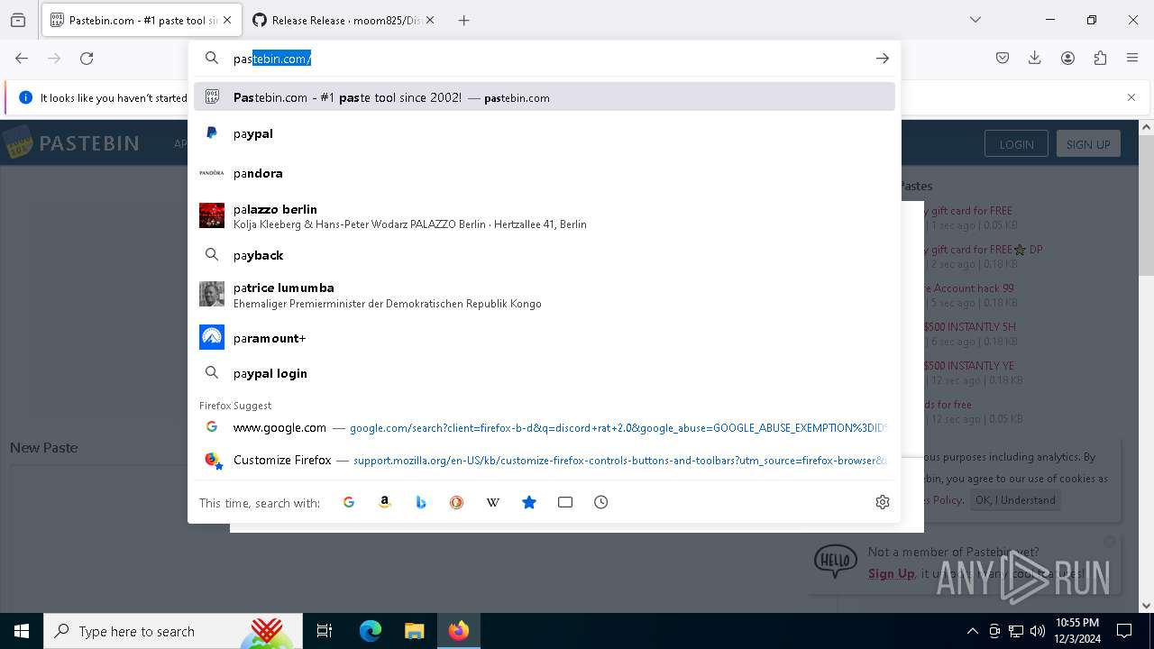
Task: Open the volume control in tray
Action: pyautogui.click(x=1038, y=631)
